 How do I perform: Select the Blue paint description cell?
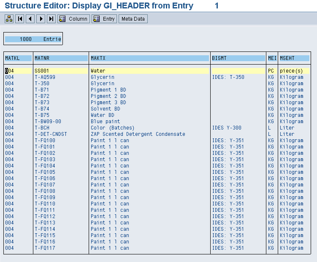tap(105, 122)
